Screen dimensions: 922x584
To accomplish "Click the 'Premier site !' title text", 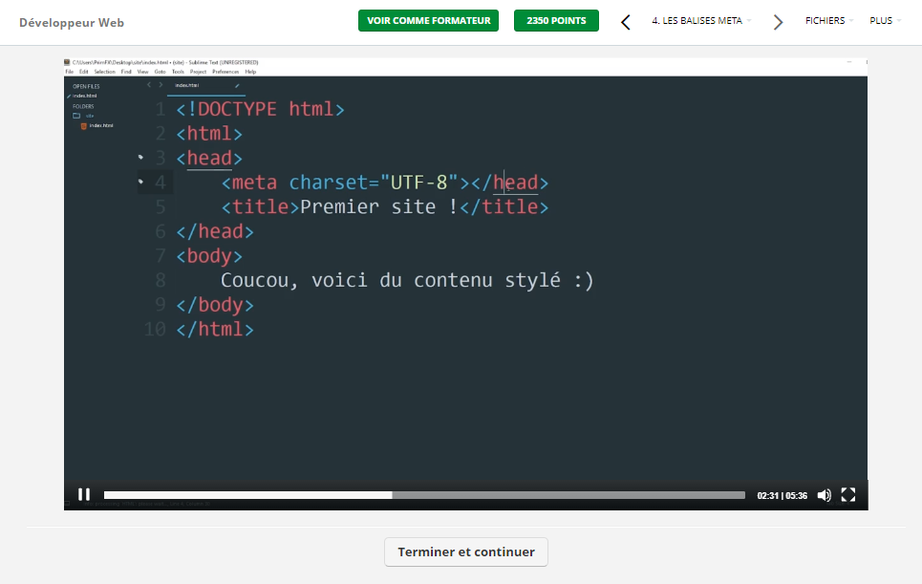I will pyautogui.click(x=378, y=207).
